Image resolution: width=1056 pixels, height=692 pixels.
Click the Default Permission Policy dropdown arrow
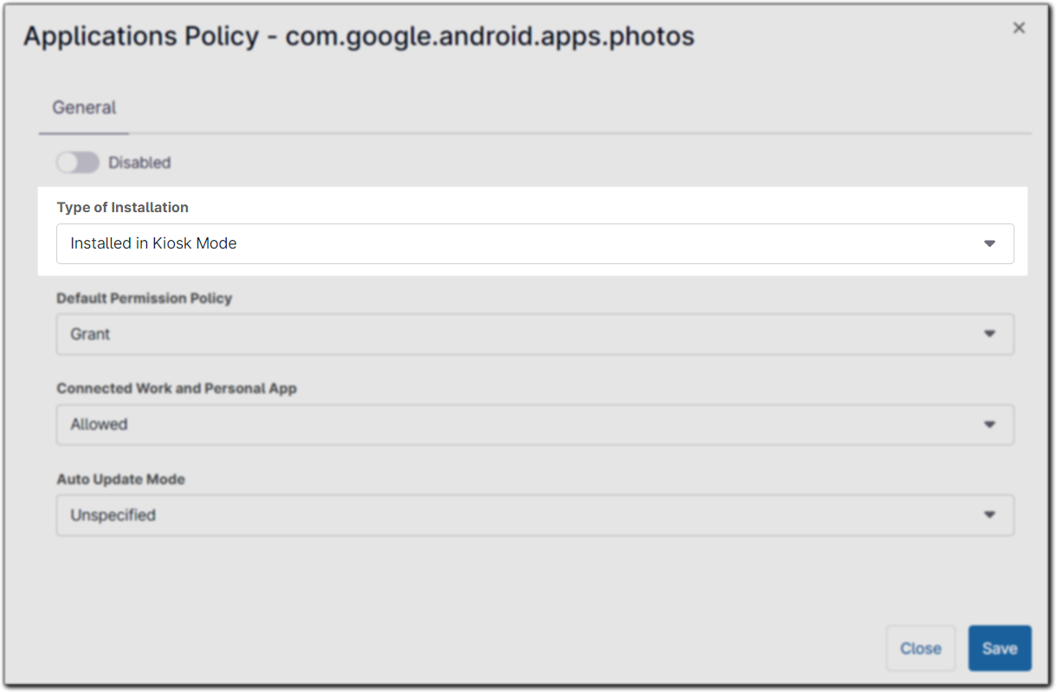click(x=989, y=334)
